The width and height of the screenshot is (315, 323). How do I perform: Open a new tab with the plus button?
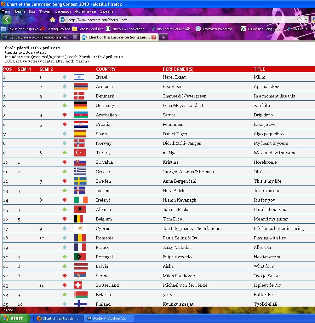pos(163,37)
